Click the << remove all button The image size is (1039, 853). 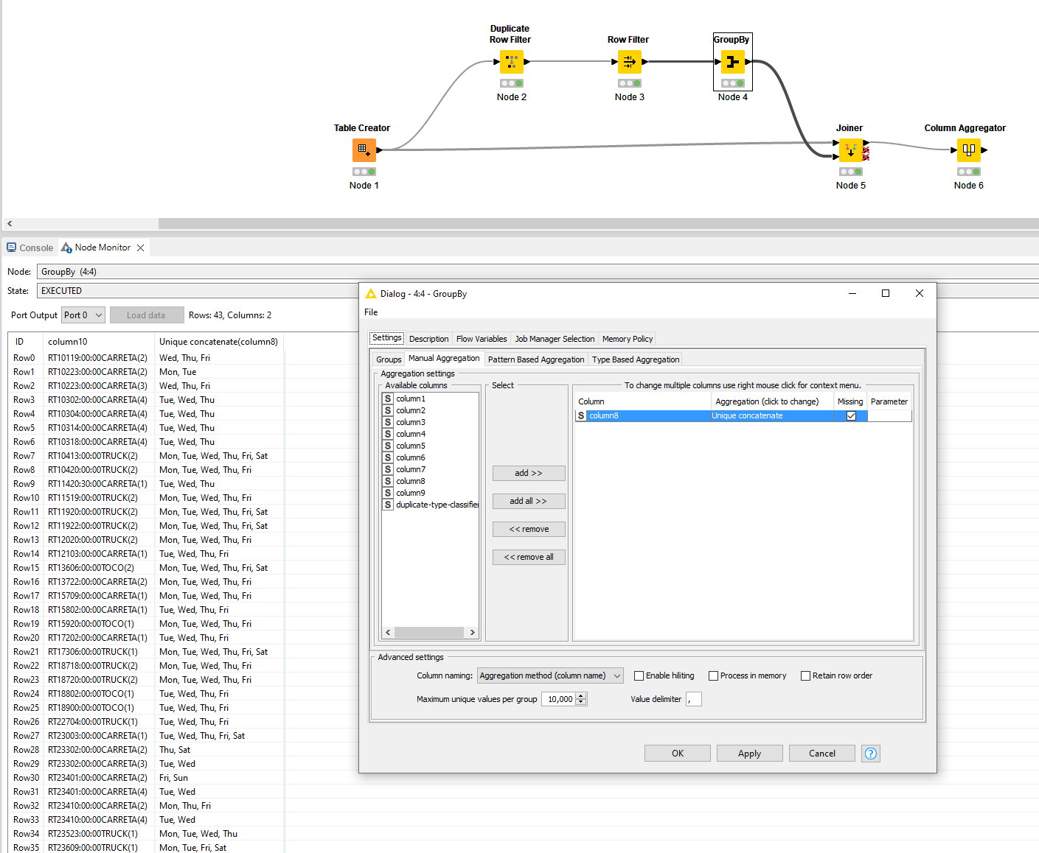(x=529, y=557)
